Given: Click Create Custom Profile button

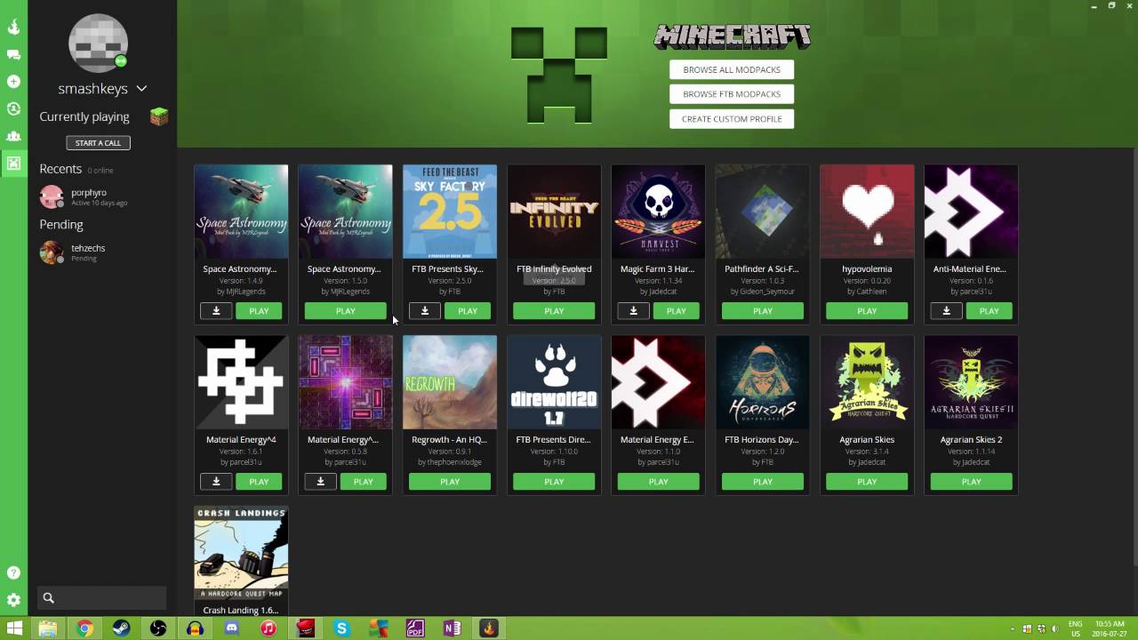Looking at the screenshot, I should pyautogui.click(x=732, y=118).
